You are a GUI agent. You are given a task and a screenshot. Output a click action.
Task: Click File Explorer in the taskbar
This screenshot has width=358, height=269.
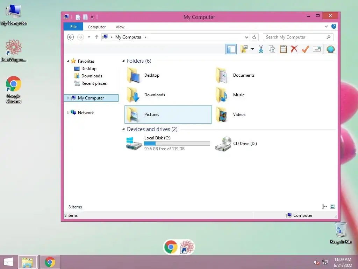(27, 262)
